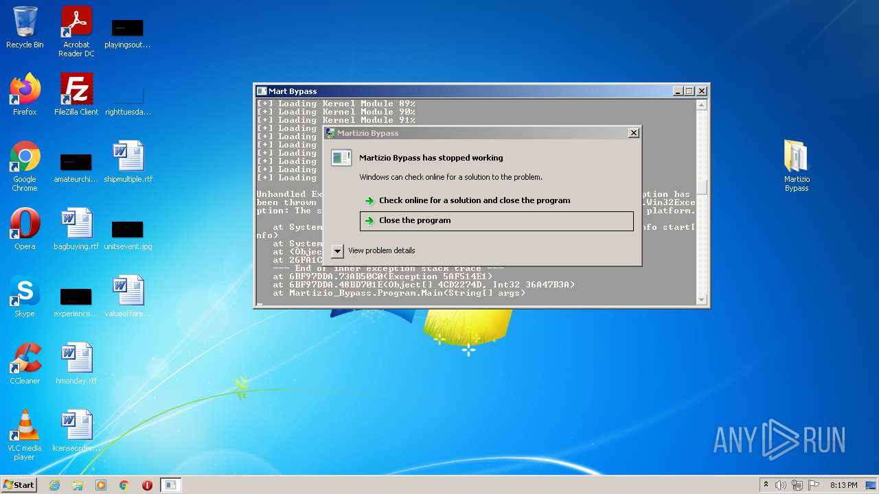879x494 pixels.
Task: Open valueoffere document icon
Action: (x=128, y=296)
